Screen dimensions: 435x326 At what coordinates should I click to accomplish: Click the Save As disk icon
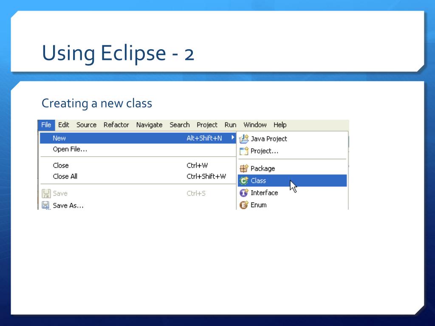[x=46, y=205]
